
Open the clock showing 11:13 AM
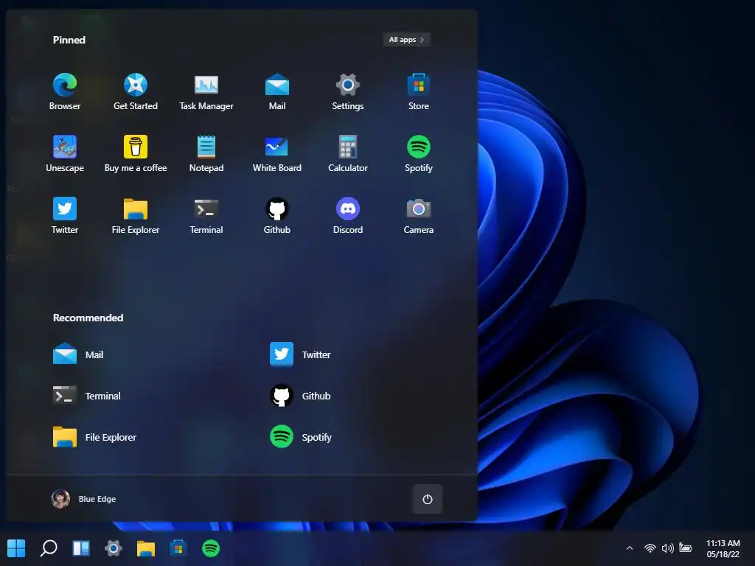(723, 548)
